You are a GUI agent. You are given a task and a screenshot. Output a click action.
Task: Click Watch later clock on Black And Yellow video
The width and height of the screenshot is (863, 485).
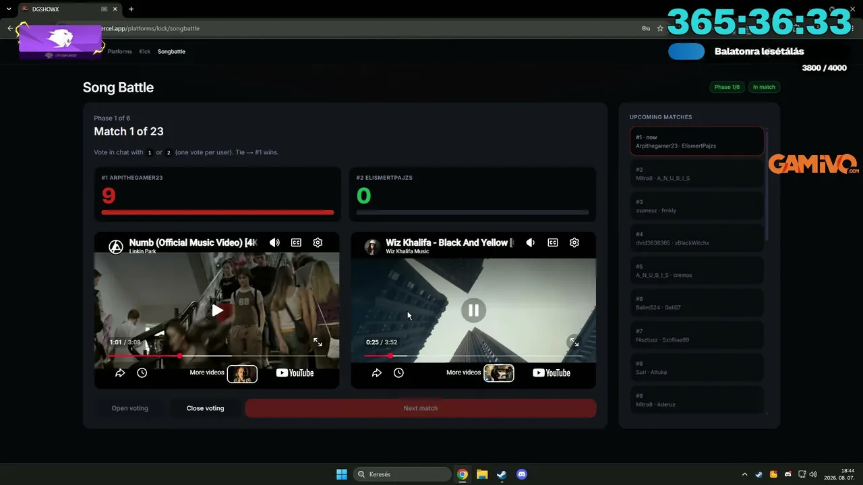click(x=398, y=373)
